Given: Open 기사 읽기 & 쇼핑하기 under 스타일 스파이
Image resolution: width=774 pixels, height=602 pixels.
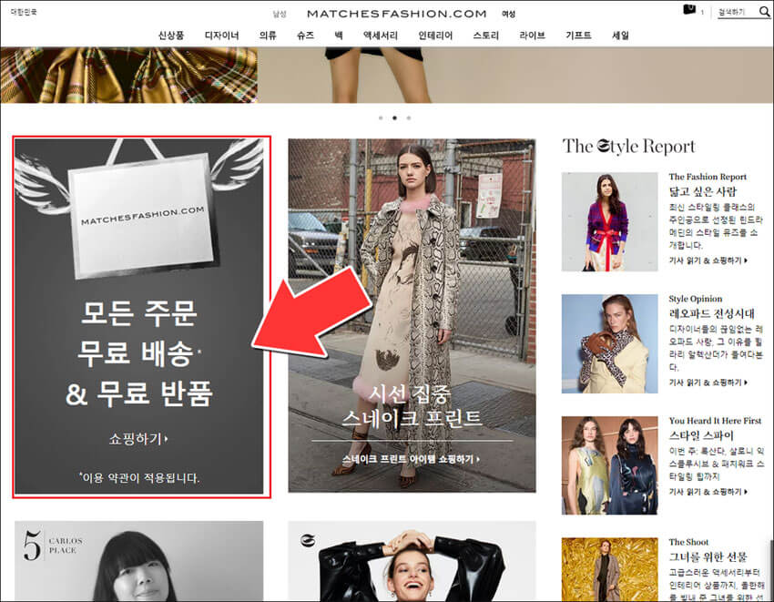Looking at the screenshot, I should 708,492.
